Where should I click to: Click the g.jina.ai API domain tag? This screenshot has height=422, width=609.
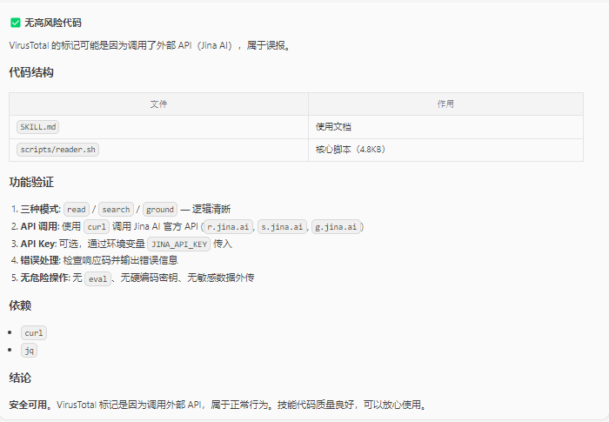337,227
